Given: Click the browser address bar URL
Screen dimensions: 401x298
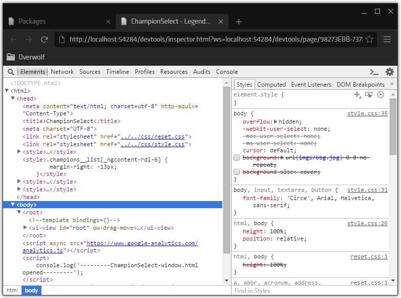Looking at the screenshot, I should click(x=216, y=39).
